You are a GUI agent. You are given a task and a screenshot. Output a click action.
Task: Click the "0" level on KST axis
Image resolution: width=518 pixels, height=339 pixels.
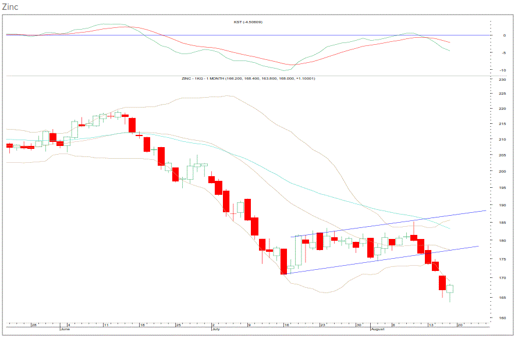pos(504,35)
